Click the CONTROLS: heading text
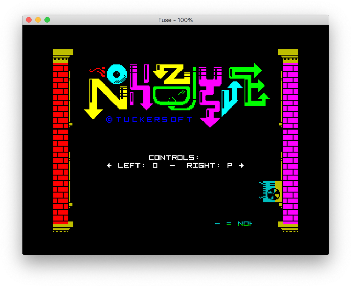 coord(174,158)
